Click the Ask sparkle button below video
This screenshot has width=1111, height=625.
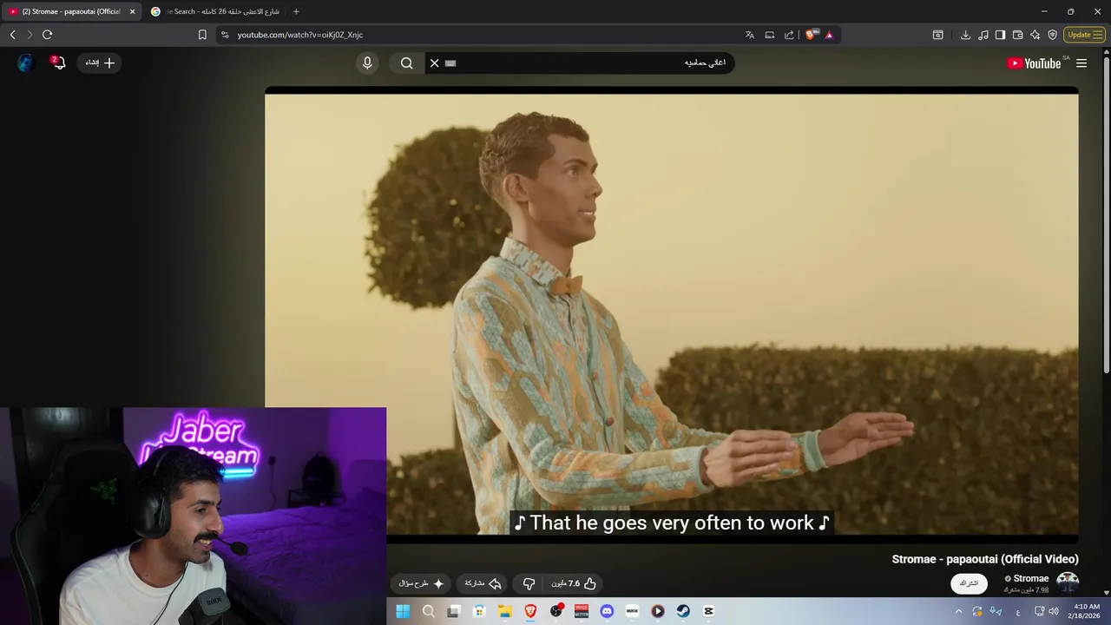(x=422, y=583)
